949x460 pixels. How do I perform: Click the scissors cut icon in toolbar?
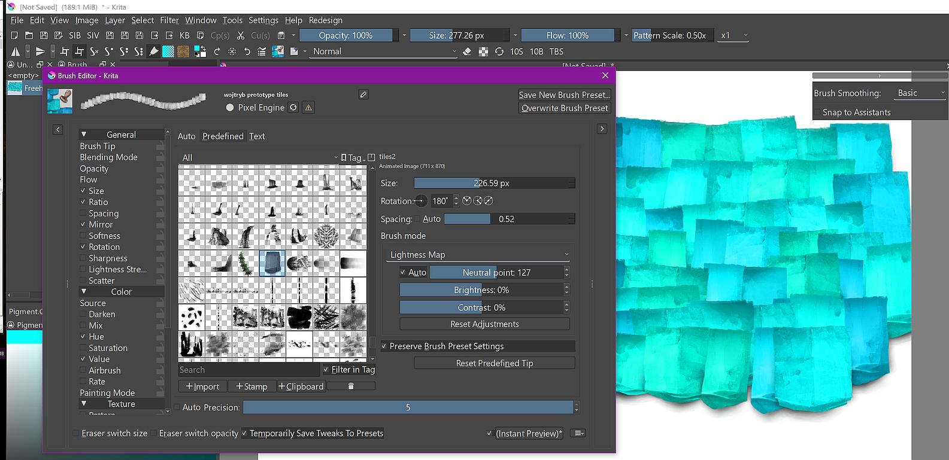tap(241, 35)
